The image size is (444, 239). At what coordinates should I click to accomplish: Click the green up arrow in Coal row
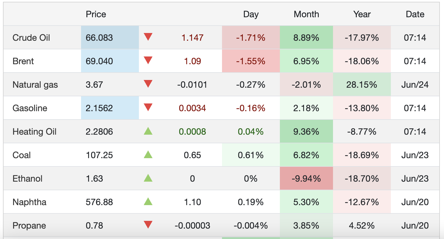[148, 155]
